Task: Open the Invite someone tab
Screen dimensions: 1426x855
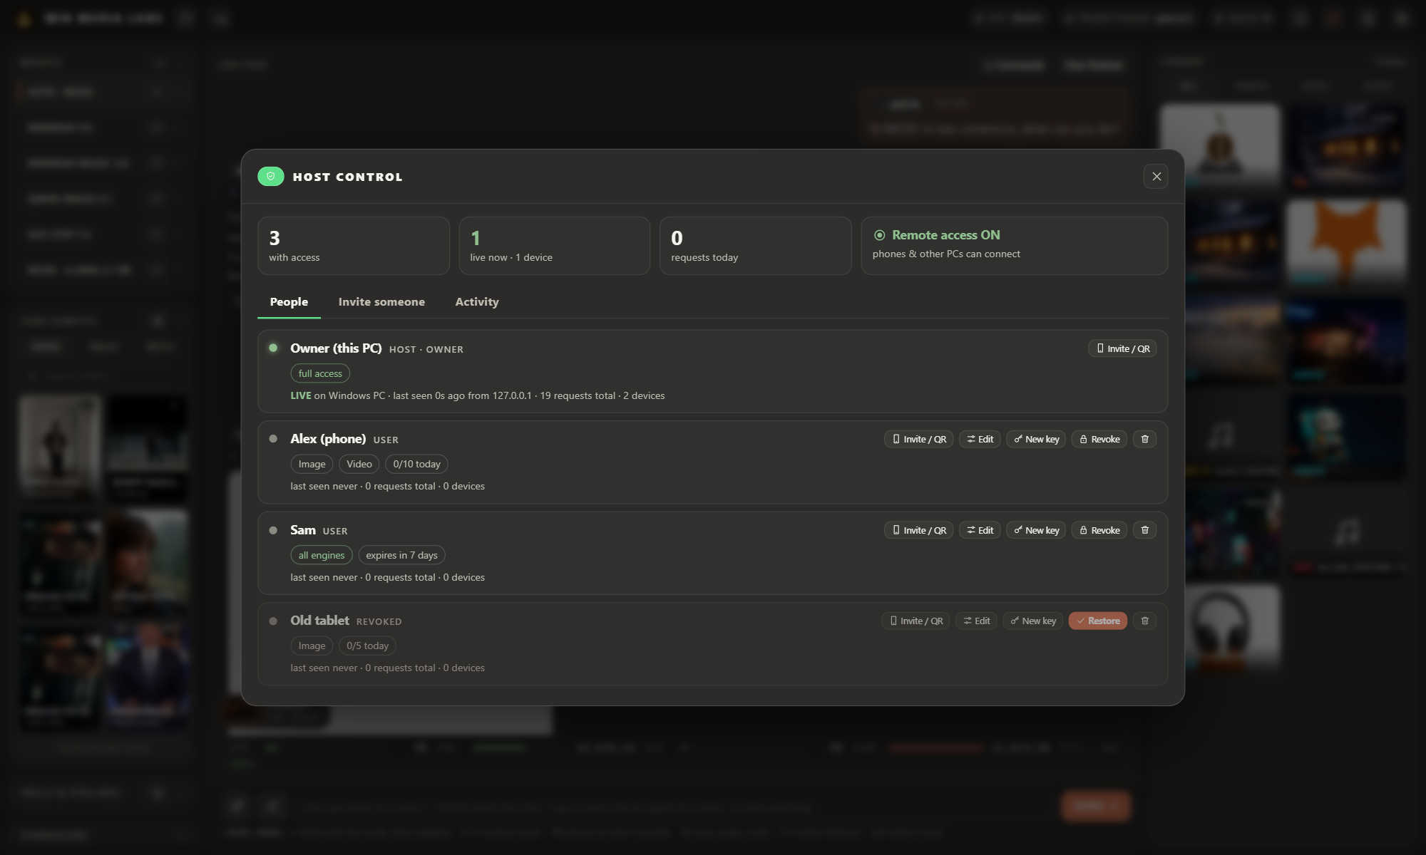Action: click(381, 302)
